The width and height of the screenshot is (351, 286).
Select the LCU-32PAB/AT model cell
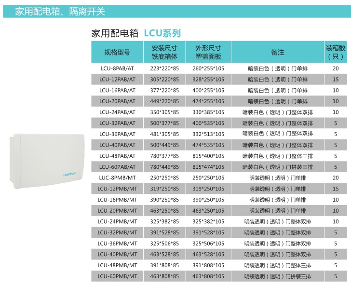pyautogui.click(x=117, y=123)
